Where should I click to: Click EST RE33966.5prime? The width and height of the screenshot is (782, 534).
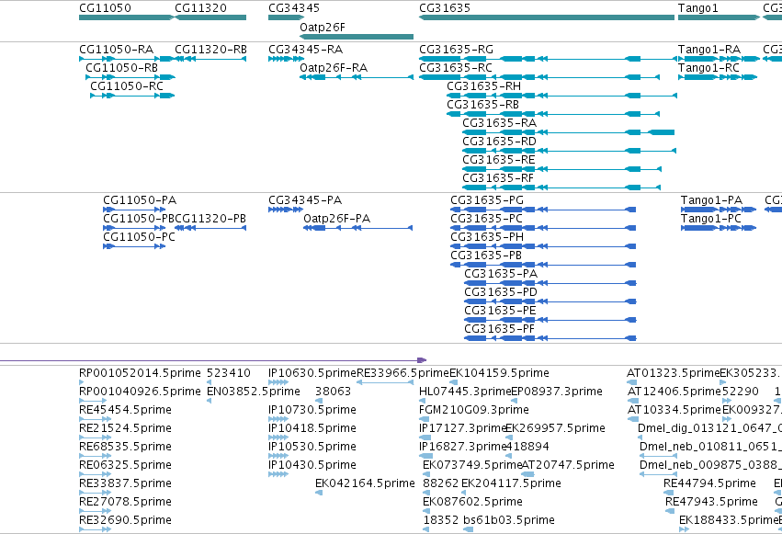(403, 373)
